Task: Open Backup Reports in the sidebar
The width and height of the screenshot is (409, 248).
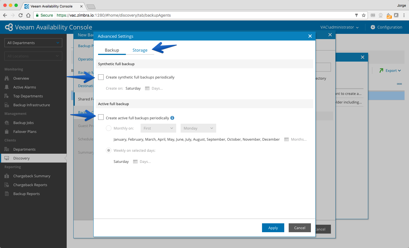Action: pyautogui.click(x=26, y=194)
